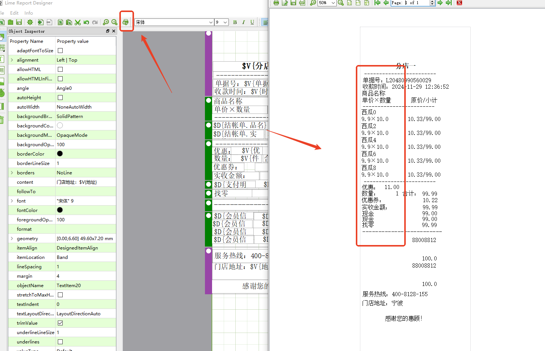The width and height of the screenshot is (545, 351).
Task: Open report settings gear icon
Action: (x=30, y=22)
